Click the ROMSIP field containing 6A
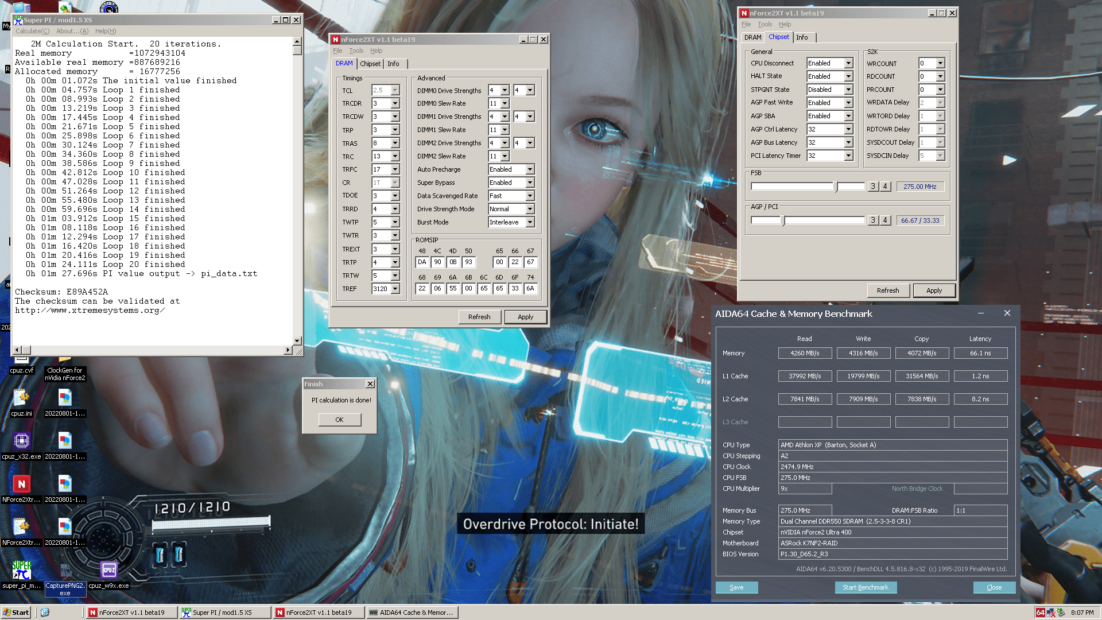The image size is (1102, 620). click(530, 289)
